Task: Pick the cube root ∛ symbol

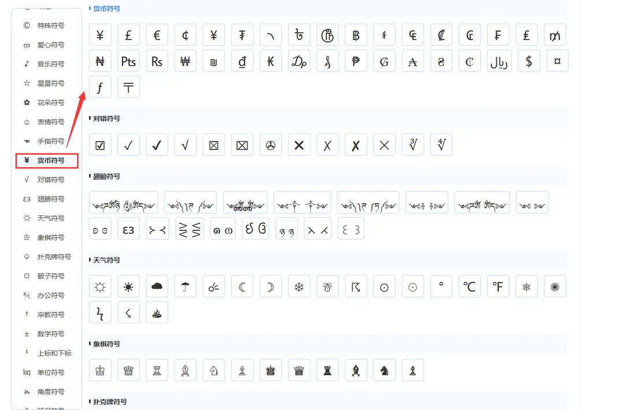Action: (413, 145)
